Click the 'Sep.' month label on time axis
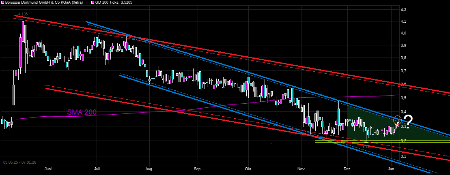The width and height of the screenshot is (450, 175). (x=198, y=169)
